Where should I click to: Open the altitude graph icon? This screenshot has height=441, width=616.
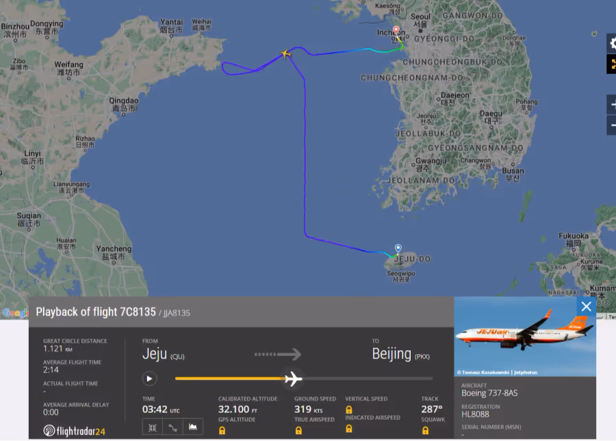[x=193, y=427]
